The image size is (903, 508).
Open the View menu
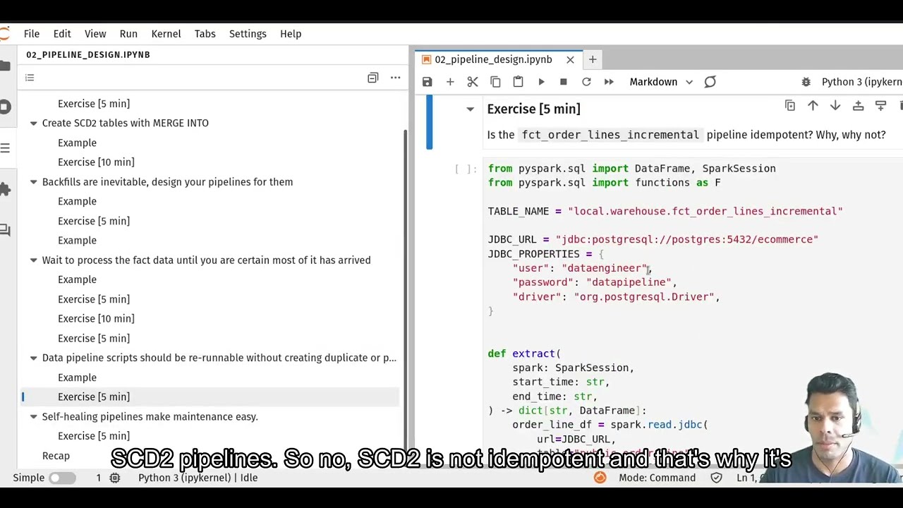point(95,34)
